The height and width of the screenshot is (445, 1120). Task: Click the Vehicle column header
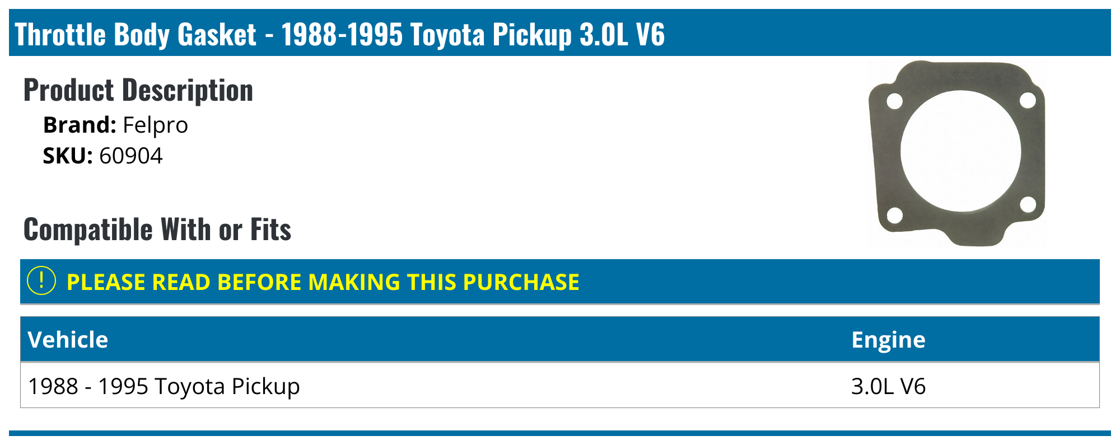68,340
